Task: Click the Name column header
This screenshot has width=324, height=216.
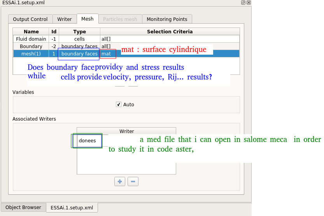Action: coord(31,31)
